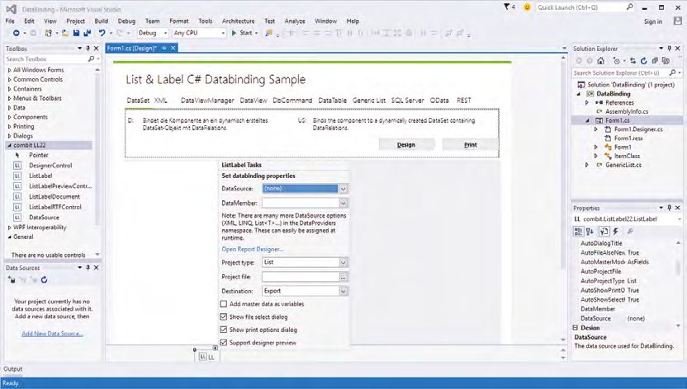
Task: Uncheck Support designer preview checkbox
Action: point(224,343)
